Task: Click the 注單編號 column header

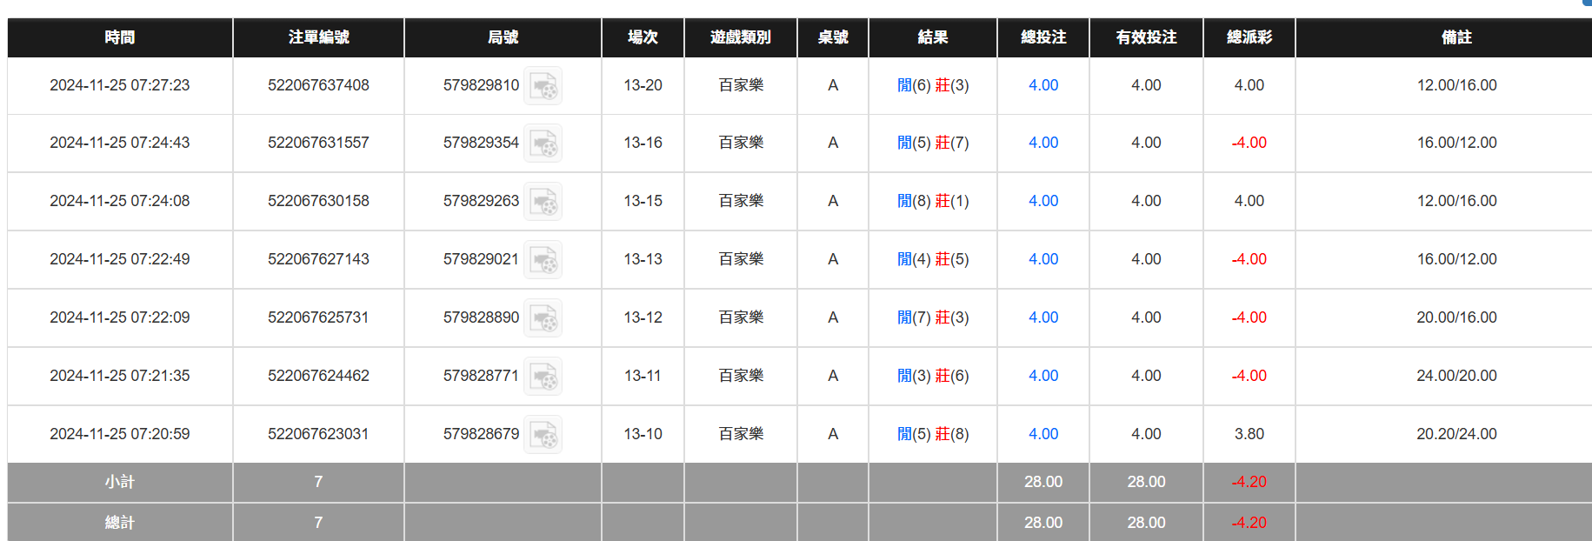Action: [318, 37]
